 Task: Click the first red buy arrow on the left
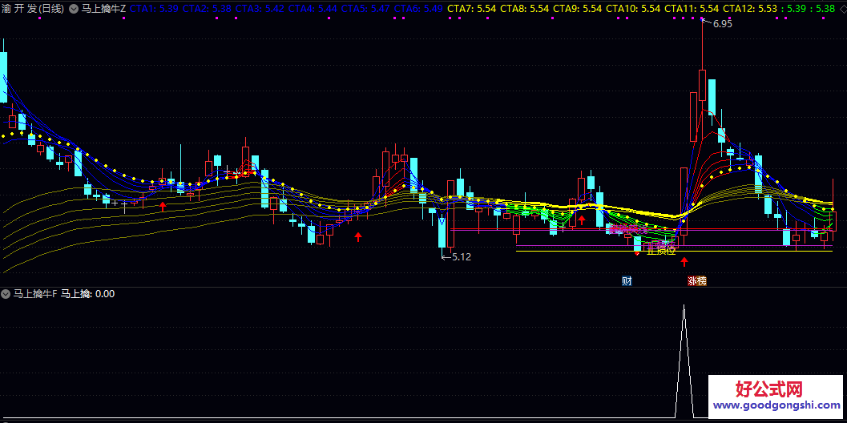click(x=163, y=207)
